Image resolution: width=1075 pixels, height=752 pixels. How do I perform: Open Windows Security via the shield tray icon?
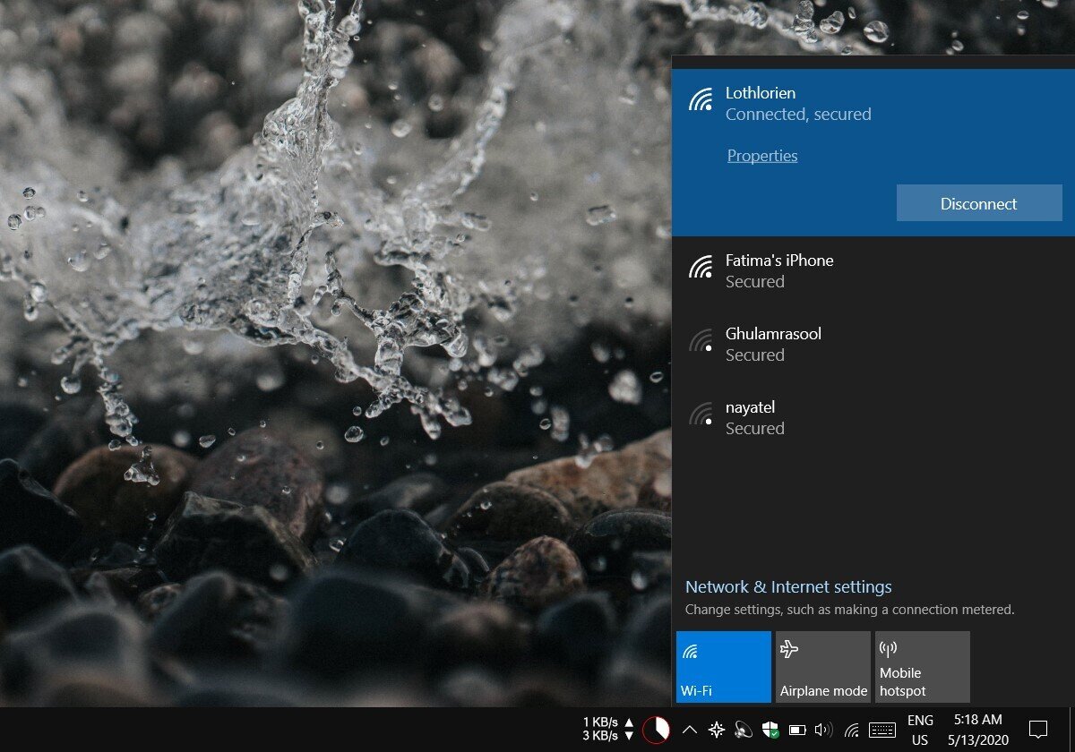pos(770,730)
